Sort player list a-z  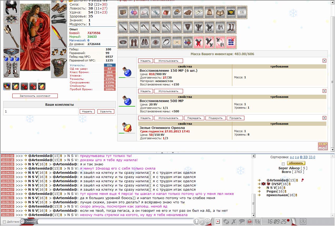292,157
